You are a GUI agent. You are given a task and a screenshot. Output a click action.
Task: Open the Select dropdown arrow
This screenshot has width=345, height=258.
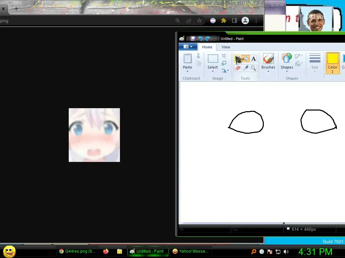(x=213, y=71)
